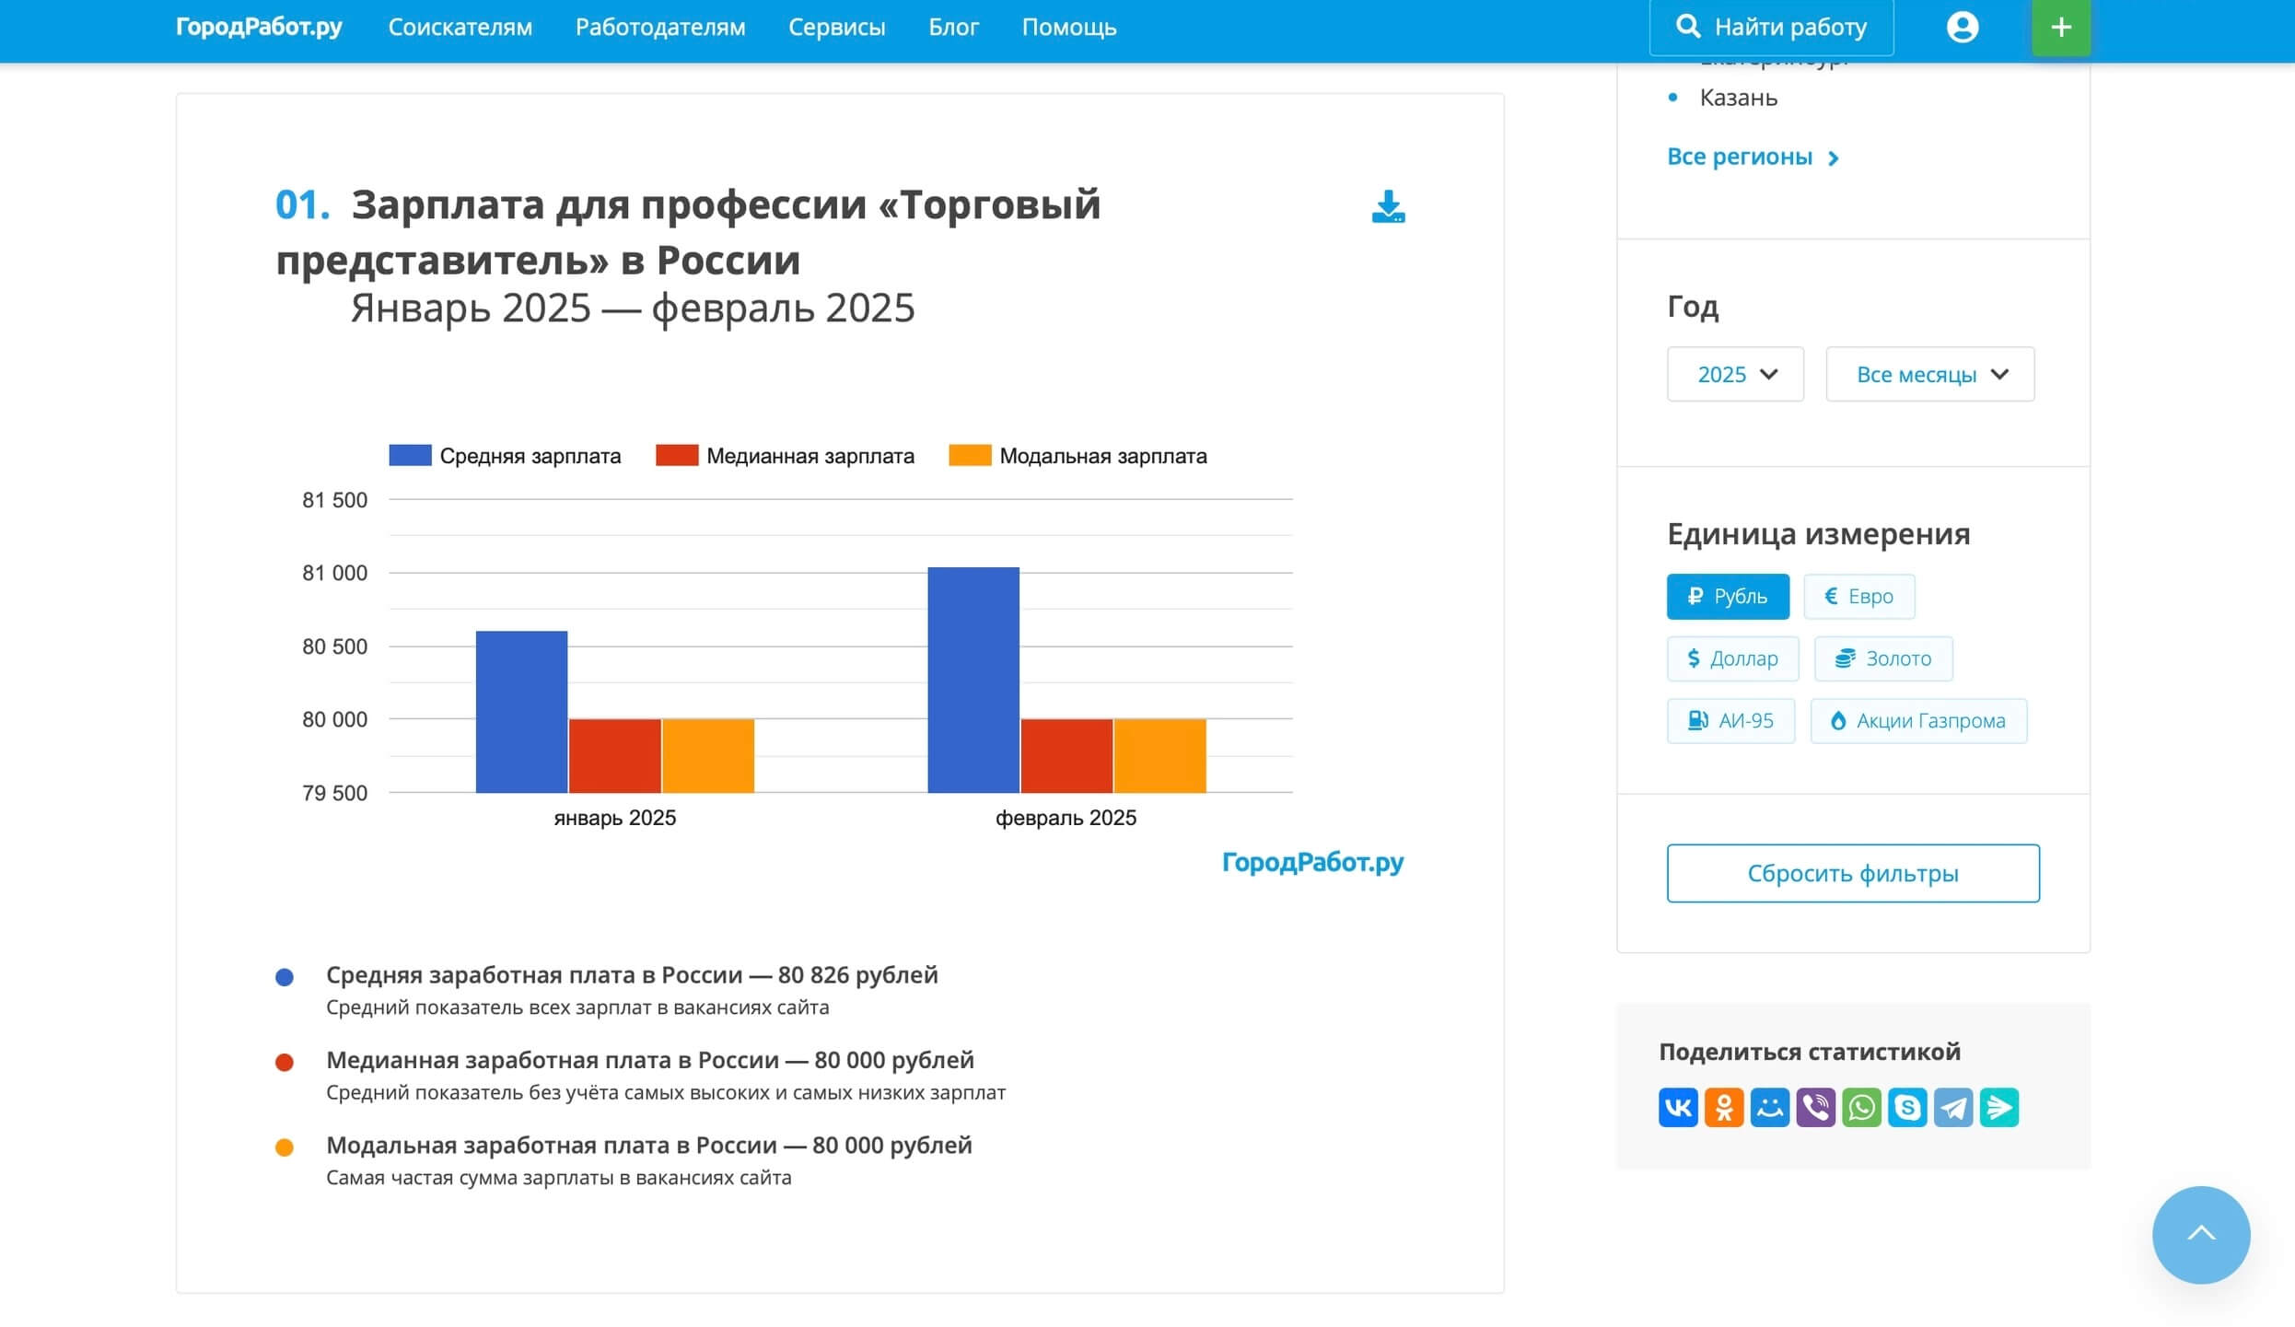Share statistics via Skype icon
The width and height of the screenshot is (2295, 1327).
click(1907, 1107)
